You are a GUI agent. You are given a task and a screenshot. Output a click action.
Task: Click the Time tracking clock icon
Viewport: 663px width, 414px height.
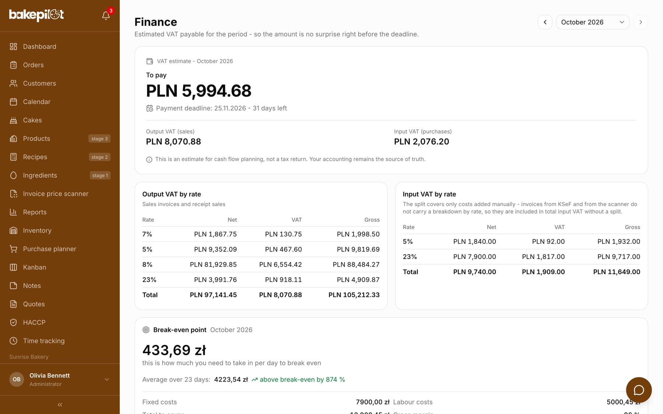point(14,341)
